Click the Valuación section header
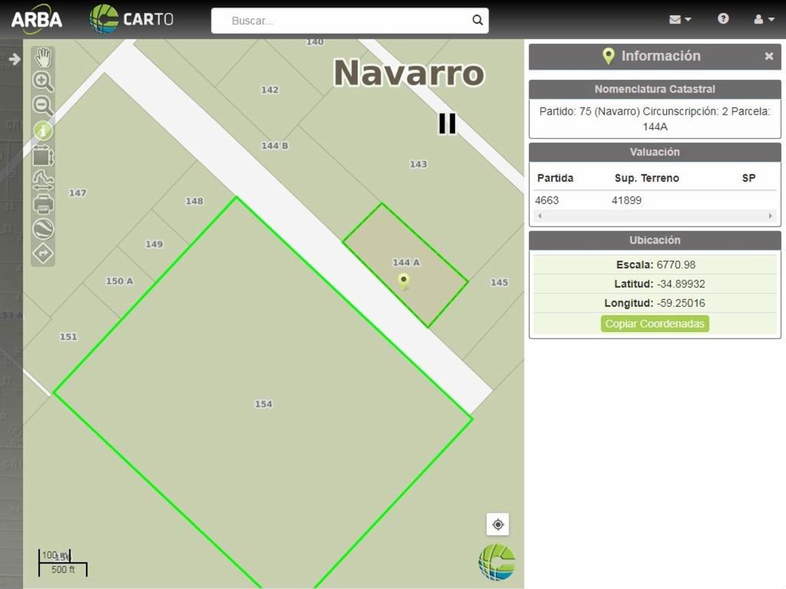Viewport: 786px width, 589px height. pyautogui.click(x=655, y=152)
